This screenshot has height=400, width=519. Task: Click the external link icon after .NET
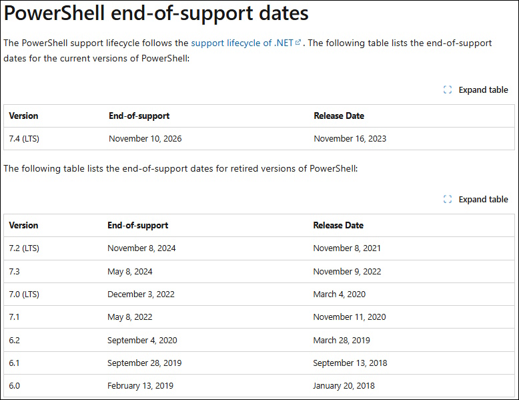[x=298, y=43]
